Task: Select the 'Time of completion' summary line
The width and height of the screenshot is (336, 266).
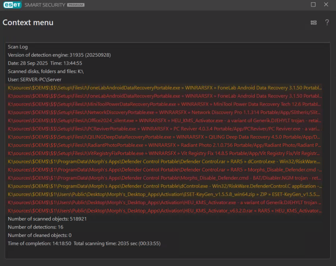Action: point(84,244)
